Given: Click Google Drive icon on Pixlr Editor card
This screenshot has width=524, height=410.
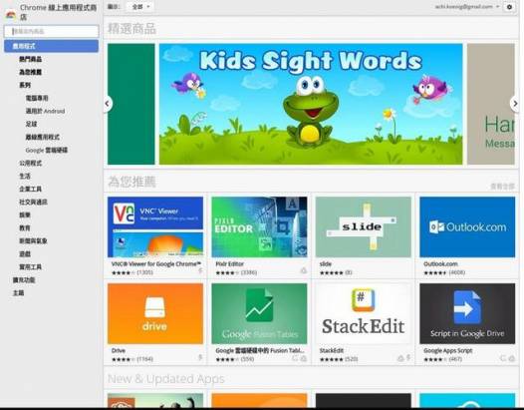Looking at the screenshot, I should point(304,270).
